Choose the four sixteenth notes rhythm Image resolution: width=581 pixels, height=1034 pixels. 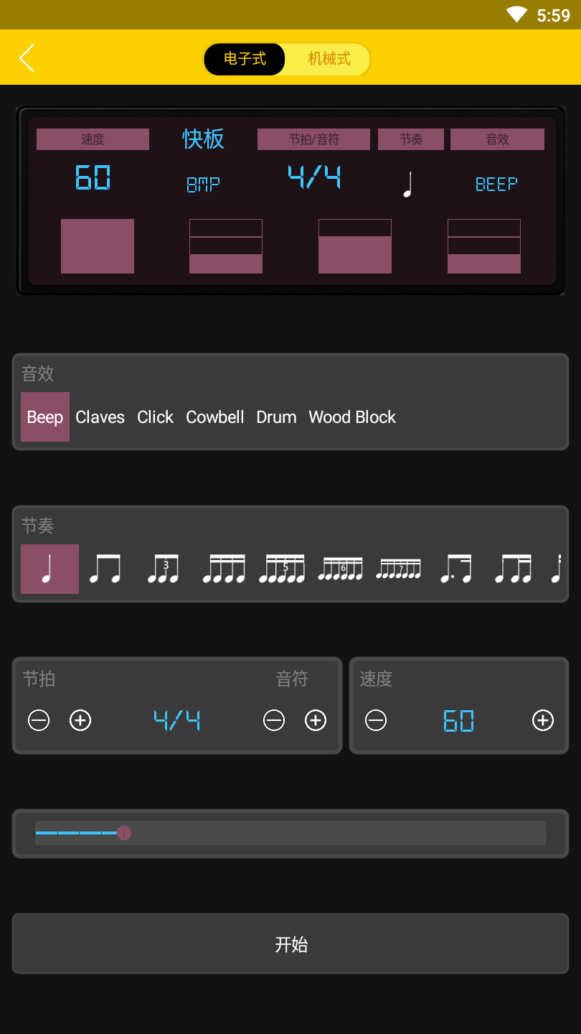[224, 569]
